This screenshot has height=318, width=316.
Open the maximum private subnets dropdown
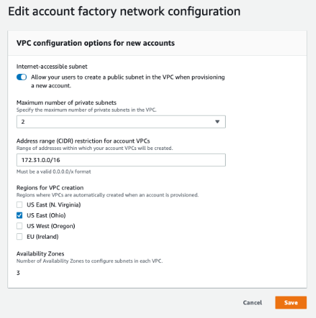point(121,122)
